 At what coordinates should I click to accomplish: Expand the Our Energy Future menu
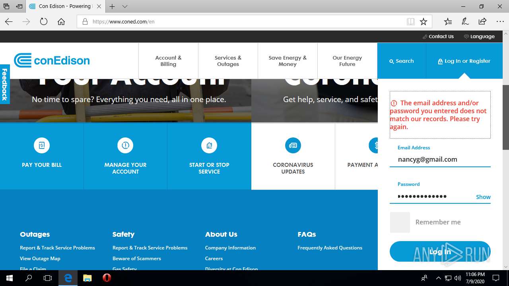[347, 61]
